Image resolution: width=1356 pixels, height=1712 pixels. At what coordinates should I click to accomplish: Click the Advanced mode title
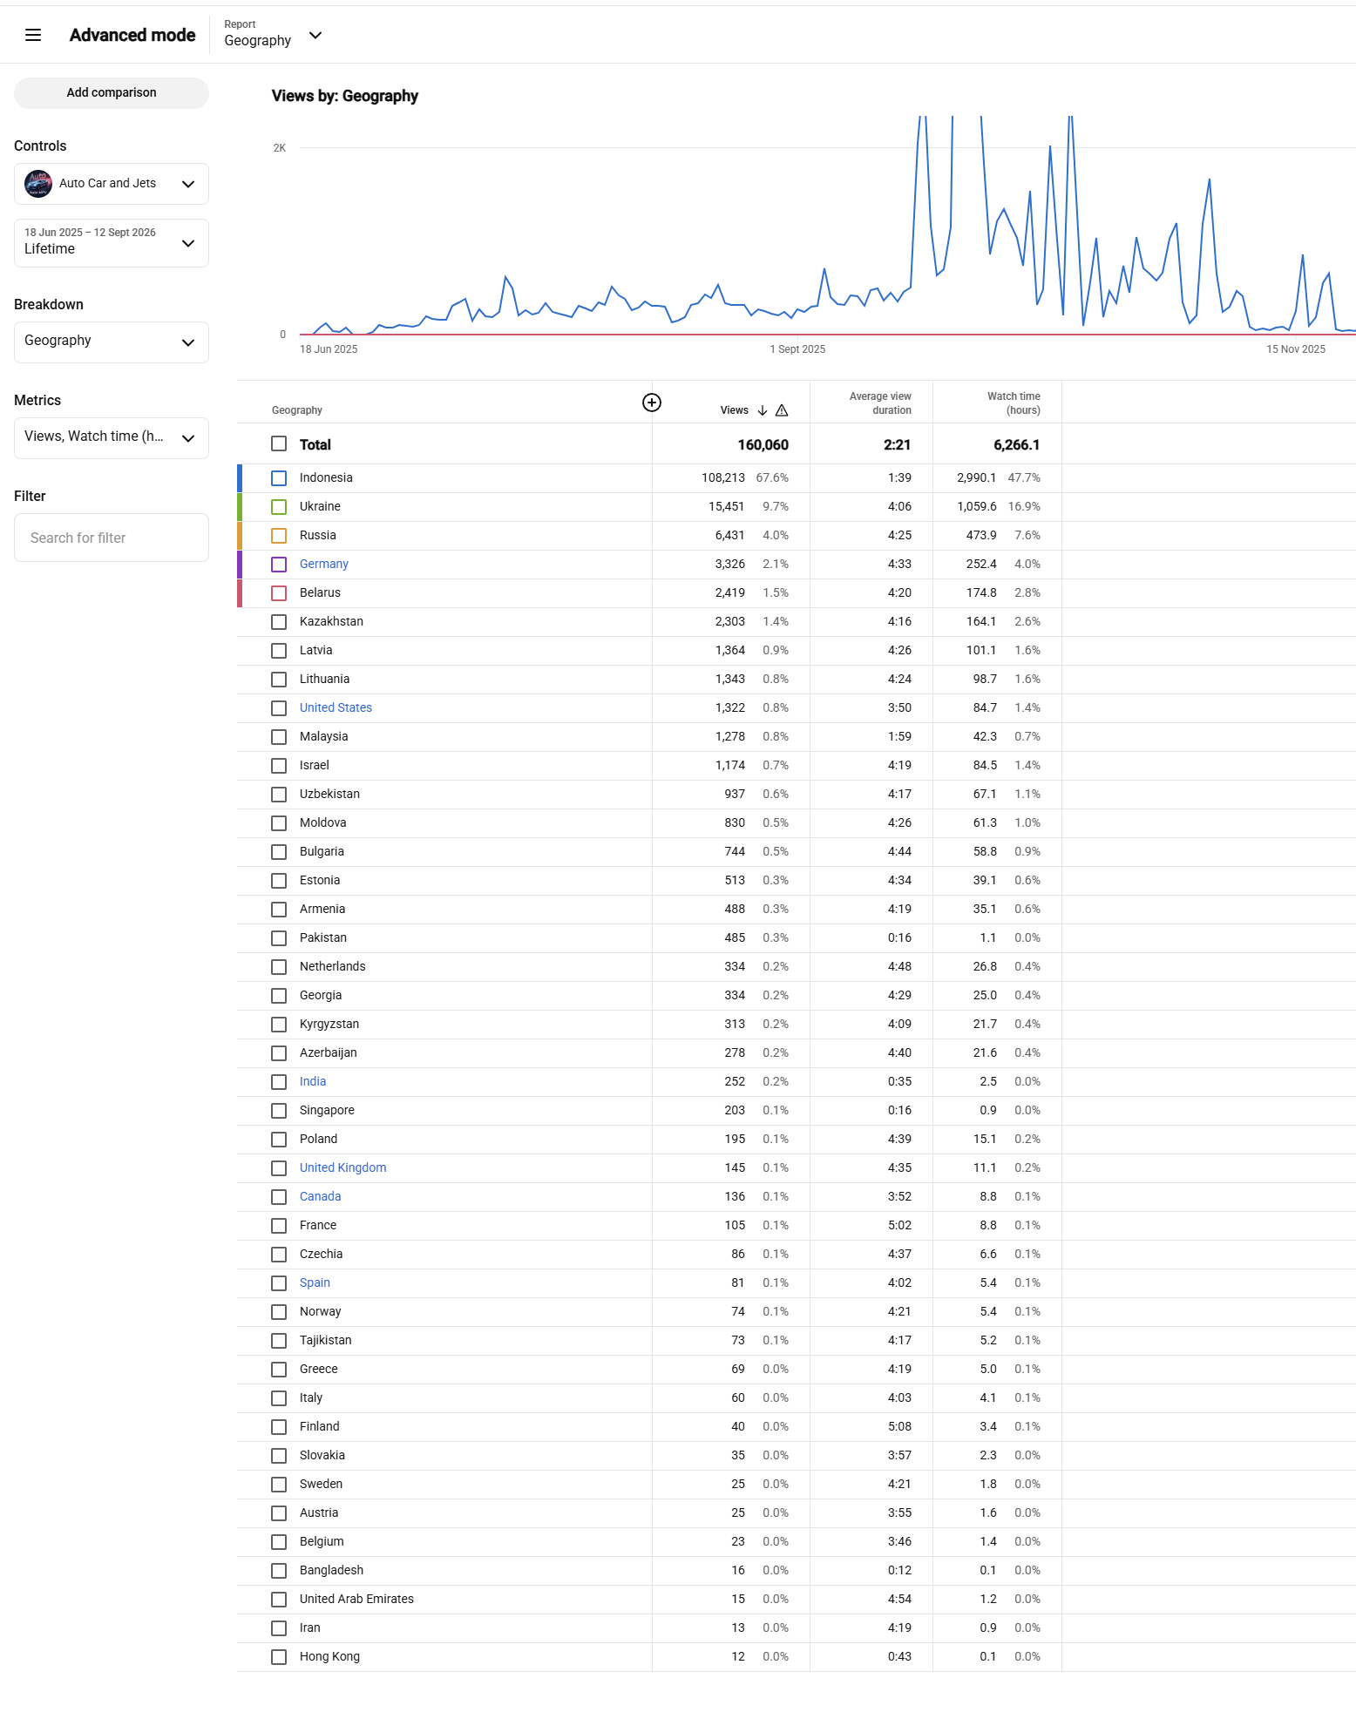point(132,35)
